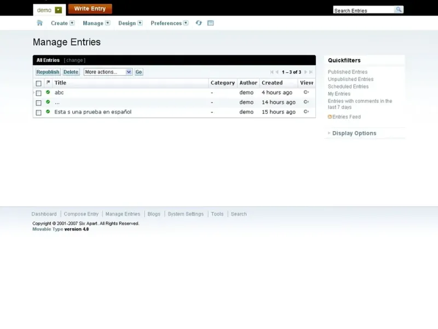Image resolution: width=438 pixels, height=329 pixels.
Task: Open the entry titled '...'
Action: point(57,103)
